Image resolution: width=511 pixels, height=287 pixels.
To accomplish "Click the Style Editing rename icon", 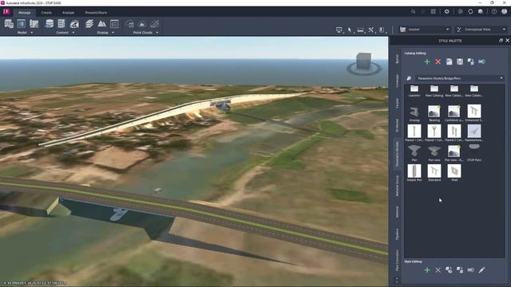I will pyautogui.click(x=470, y=270).
